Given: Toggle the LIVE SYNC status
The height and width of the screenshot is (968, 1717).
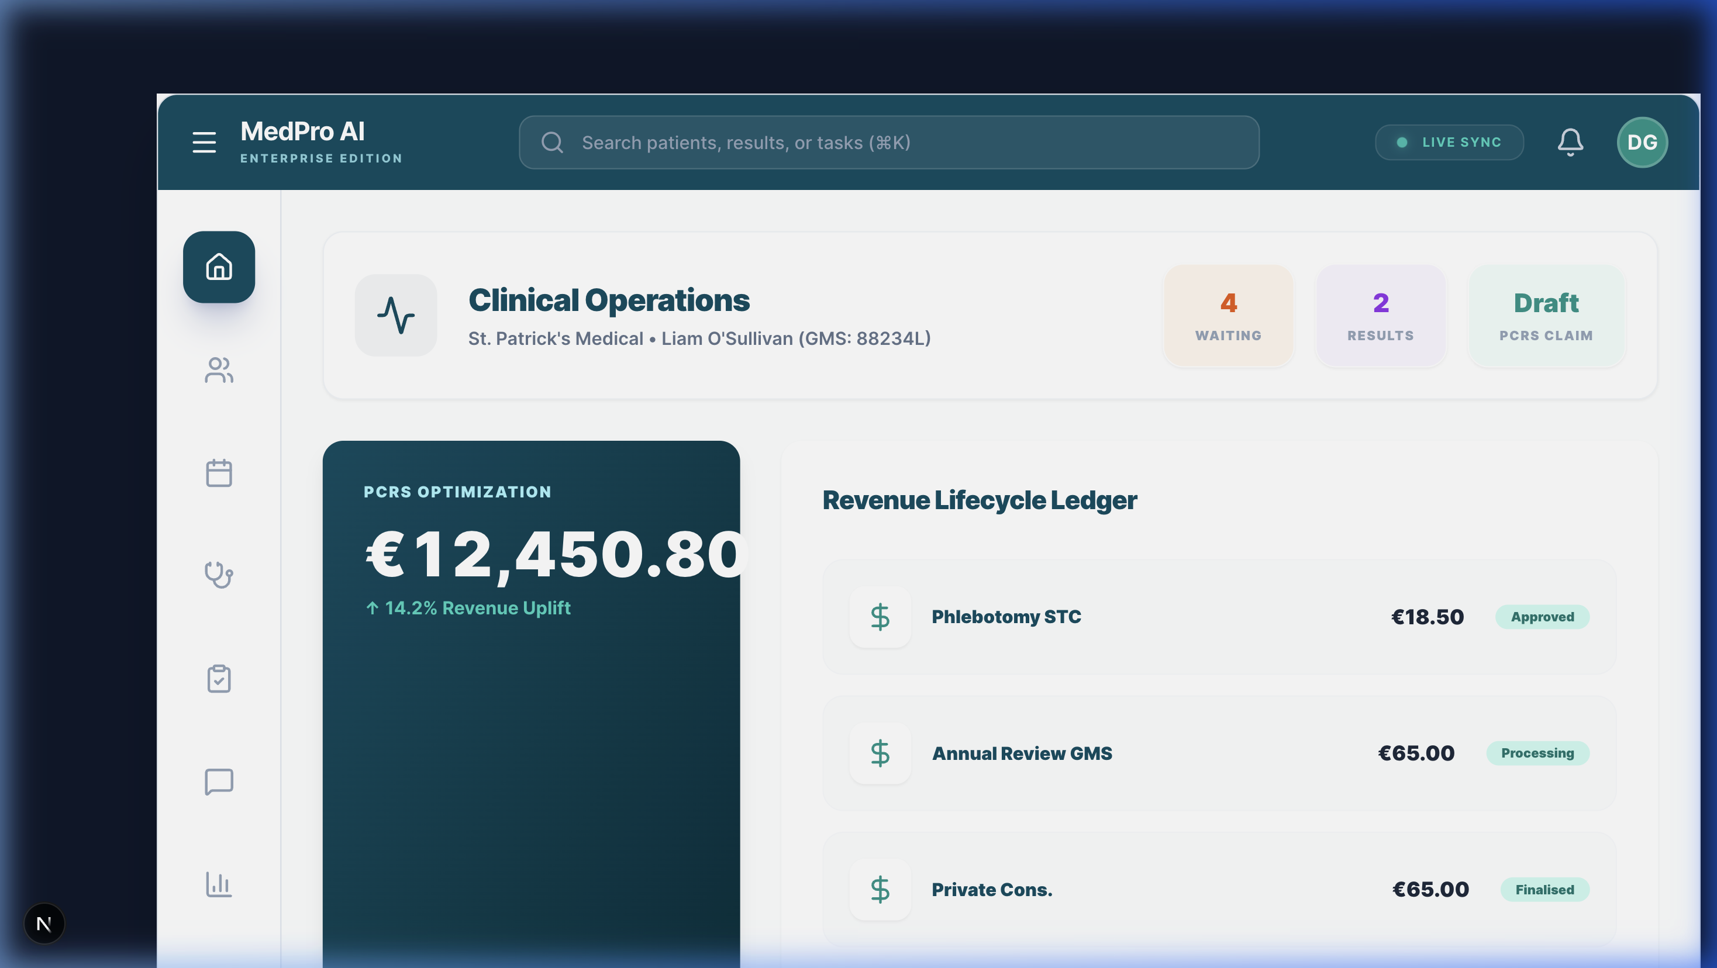Looking at the screenshot, I should tap(1449, 142).
